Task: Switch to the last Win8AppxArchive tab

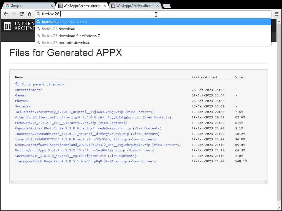Action: (135, 6)
